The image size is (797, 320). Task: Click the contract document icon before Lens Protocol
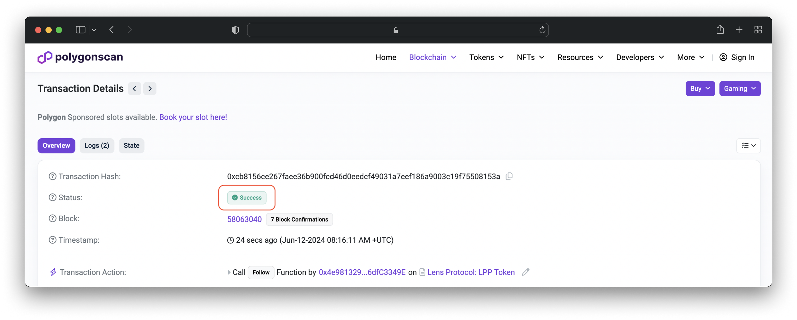tap(422, 272)
